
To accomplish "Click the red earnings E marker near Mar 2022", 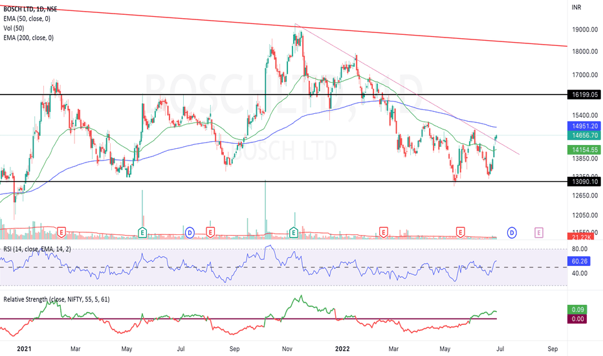I will [383, 232].
